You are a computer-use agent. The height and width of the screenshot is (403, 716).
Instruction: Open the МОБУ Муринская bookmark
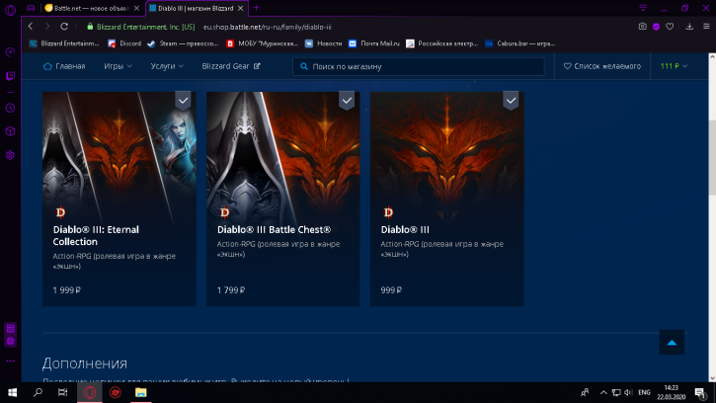tap(262, 43)
